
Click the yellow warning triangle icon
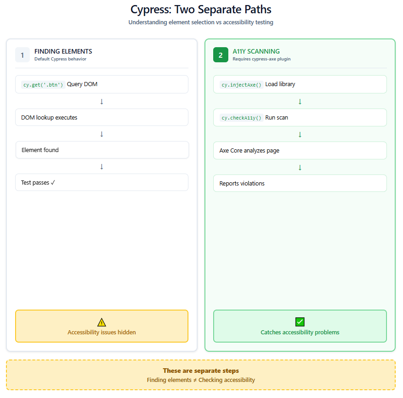102,322
